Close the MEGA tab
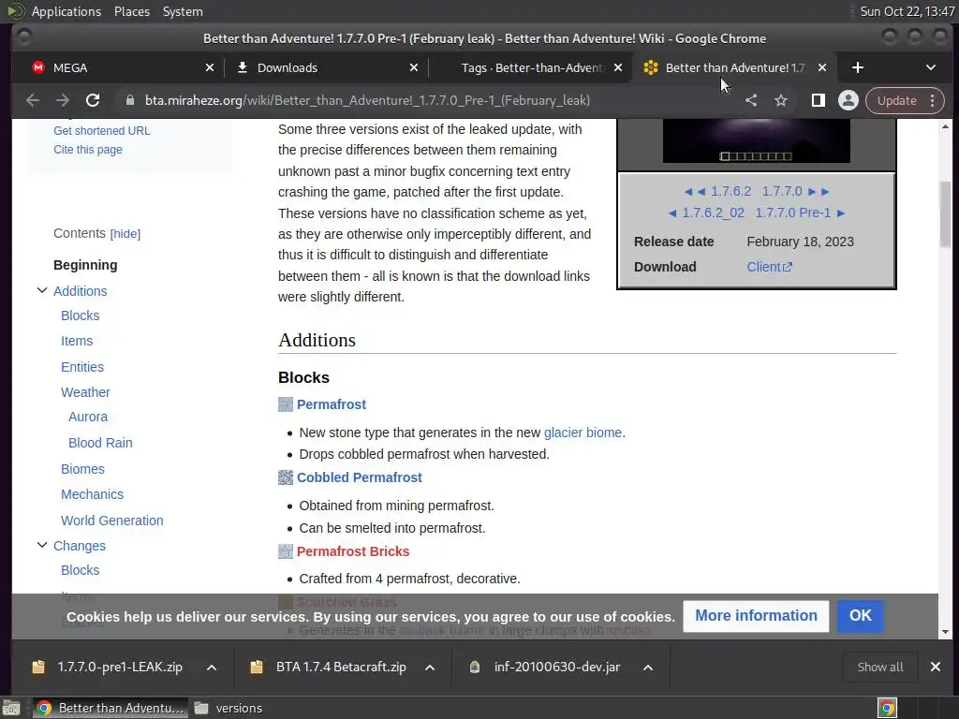The width and height of the screenshot is (959, 719). (x=210, y=67)
